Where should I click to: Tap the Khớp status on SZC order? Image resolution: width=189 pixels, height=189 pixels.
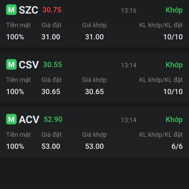pos(174,10)
